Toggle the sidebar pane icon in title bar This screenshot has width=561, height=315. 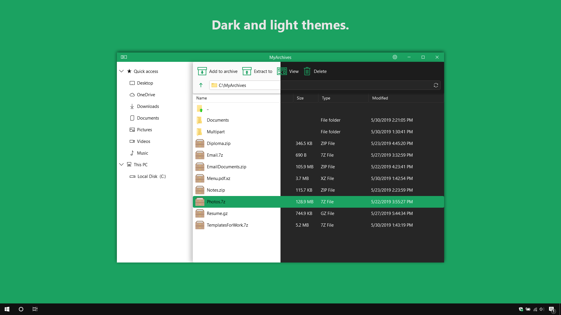click(124, 57)
